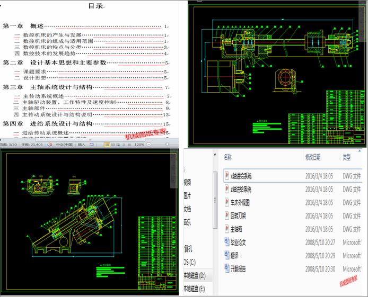Move the Word zoom slider handle
Screen dimensions: 368x297
(x=167, y=145)
